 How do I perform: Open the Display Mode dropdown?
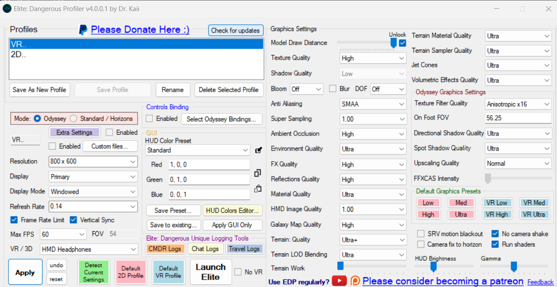pyautogui.click(x=93, y=192)
